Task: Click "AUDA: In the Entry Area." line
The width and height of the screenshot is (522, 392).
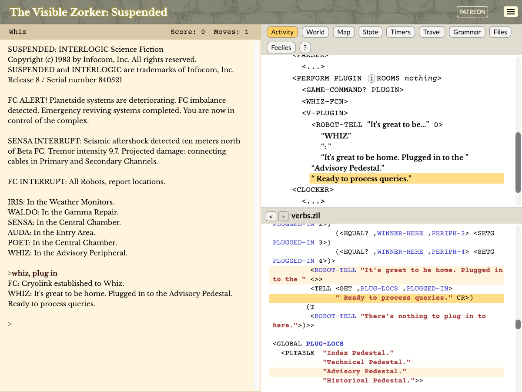Action: pyautogui.click(x=51, y=232)
